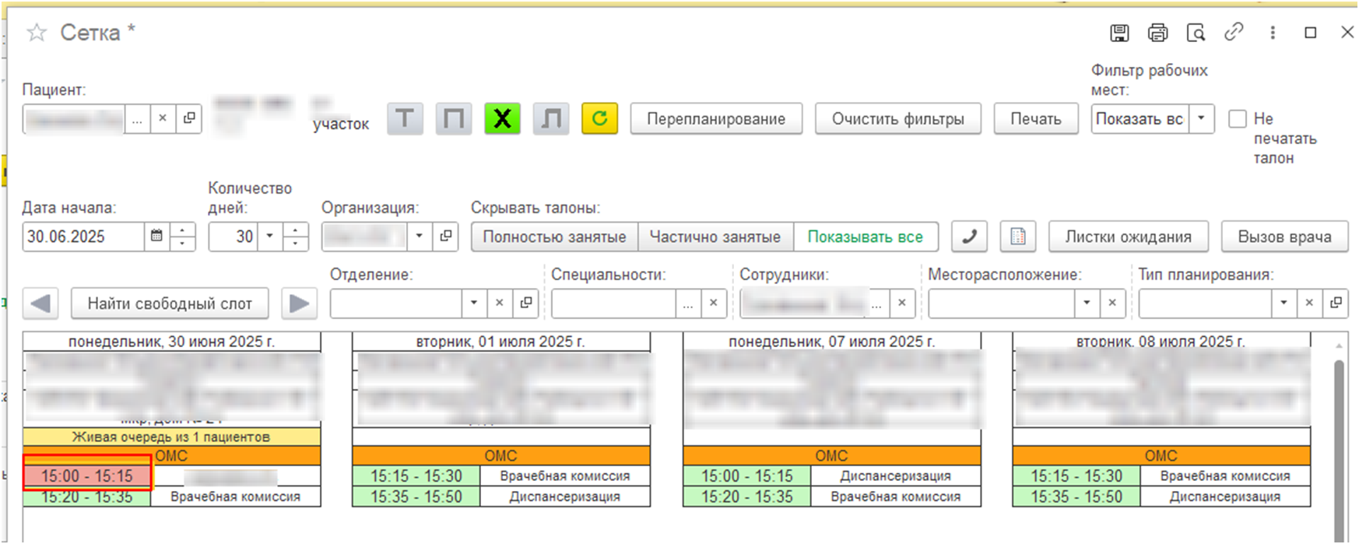Click 'Найти свободный слот' button

tap(169, 304)
